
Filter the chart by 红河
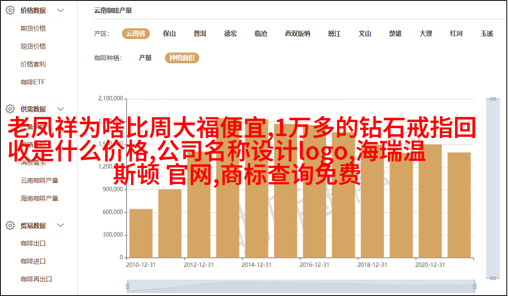click(457, 34)
